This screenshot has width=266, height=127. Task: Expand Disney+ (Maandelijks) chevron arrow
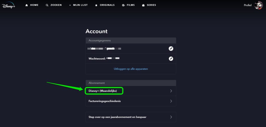pos(171,91)
